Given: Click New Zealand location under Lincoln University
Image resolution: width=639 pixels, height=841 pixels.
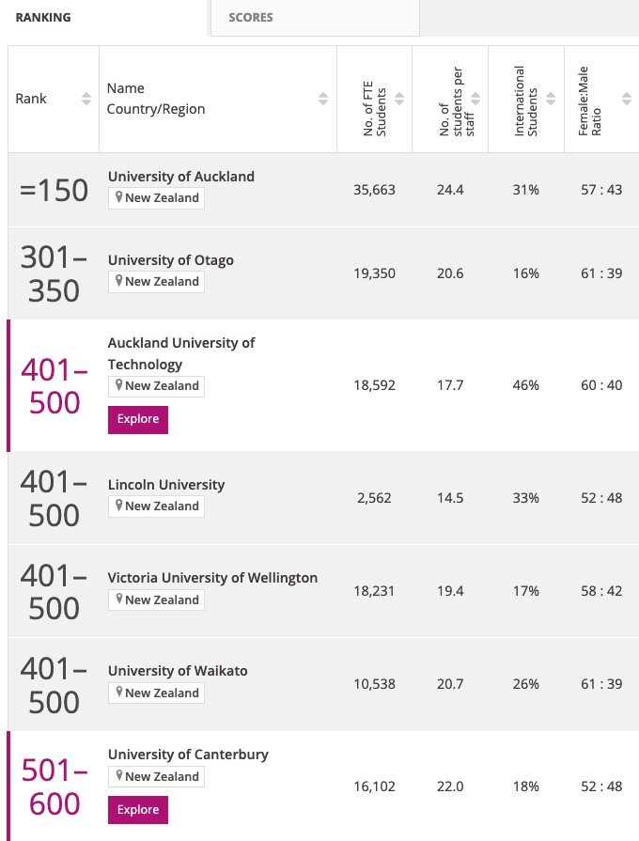Looking at the screenshot, I should coord(156,506).
